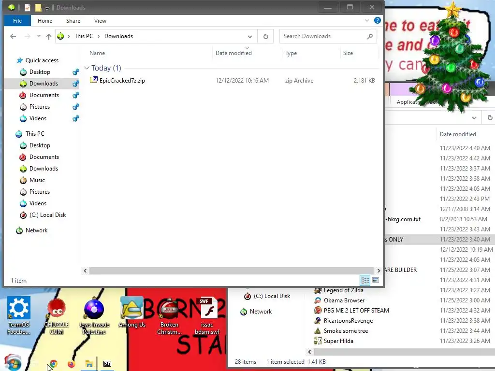Open the File ribbon tab

point(17,21)
